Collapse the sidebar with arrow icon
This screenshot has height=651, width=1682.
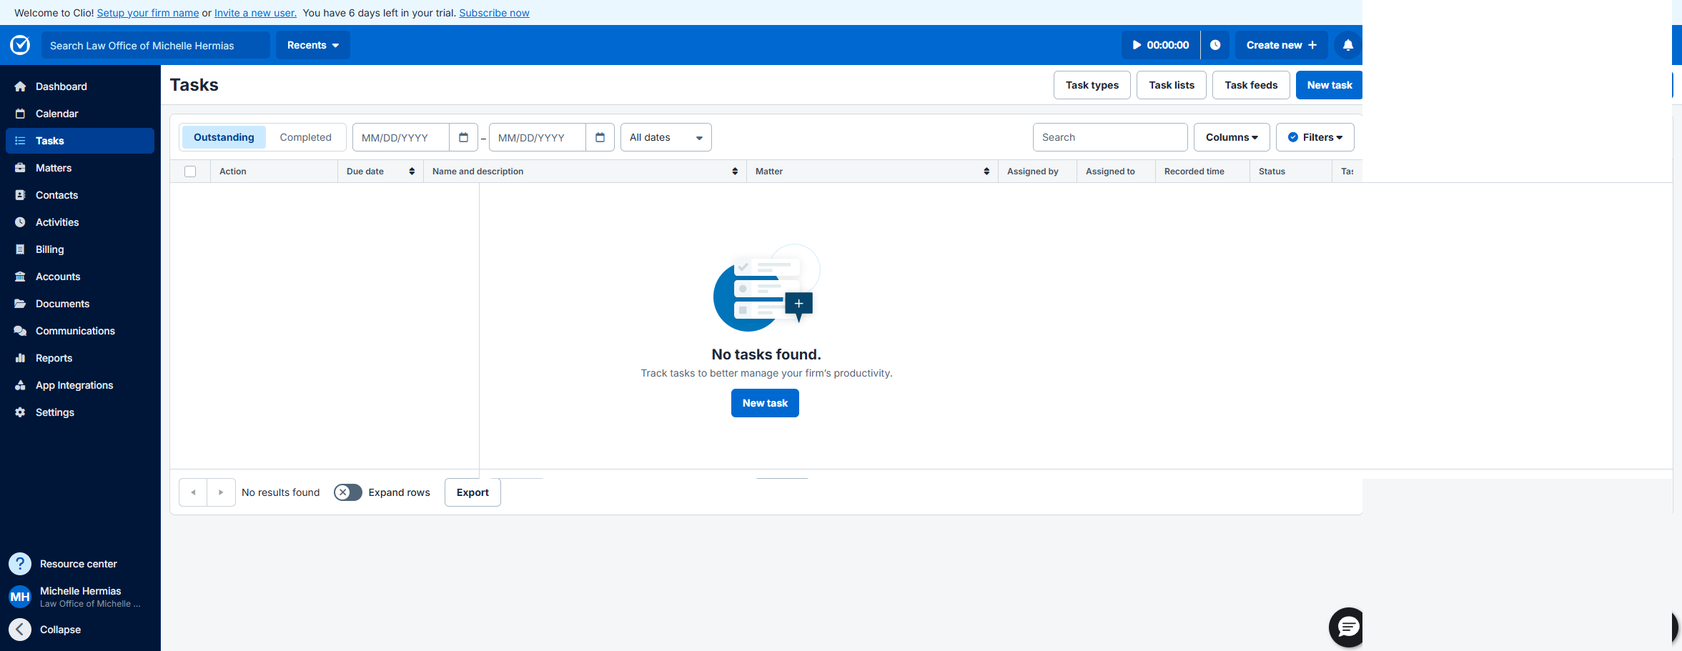20,630
